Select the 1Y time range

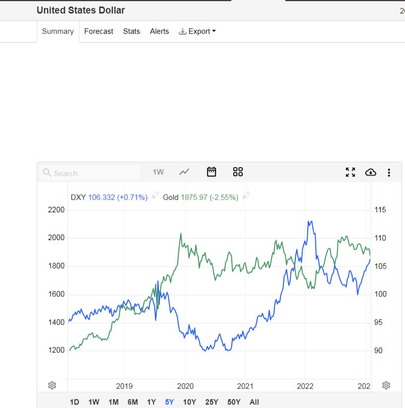[151, 402]
